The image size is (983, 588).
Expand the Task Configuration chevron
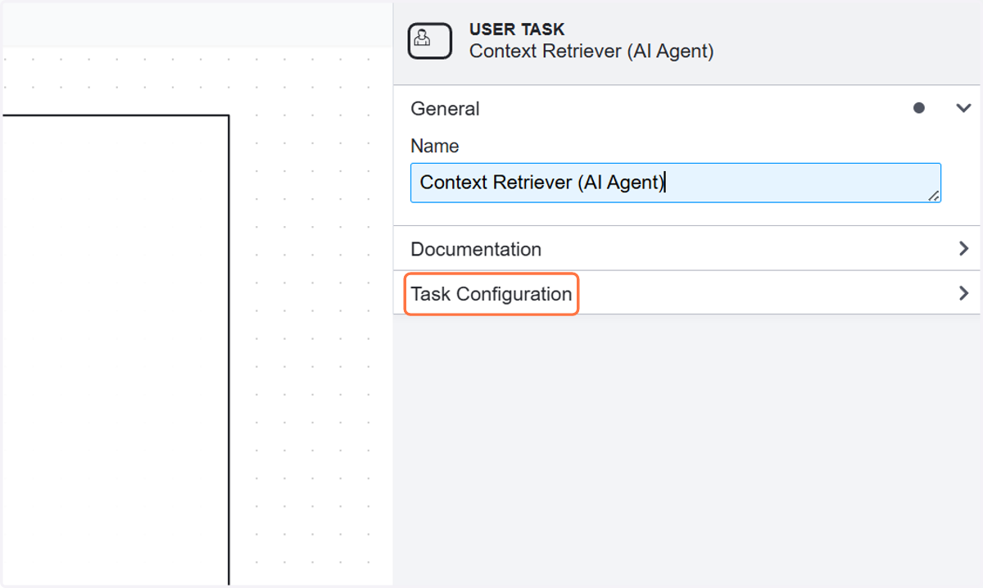click(963, 293)
